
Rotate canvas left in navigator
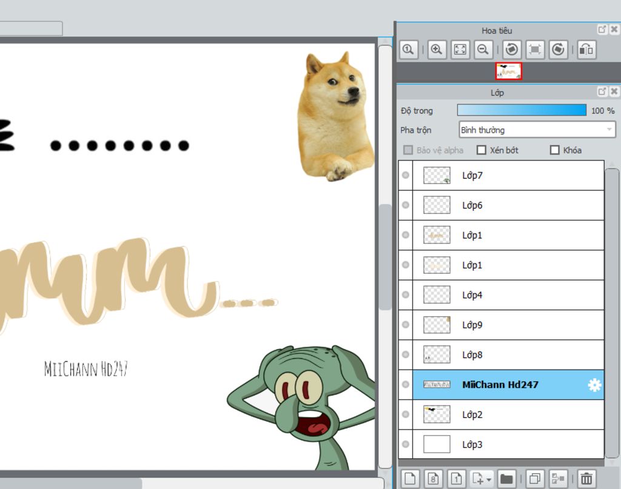pyautogui.click(x=512, y=50)
